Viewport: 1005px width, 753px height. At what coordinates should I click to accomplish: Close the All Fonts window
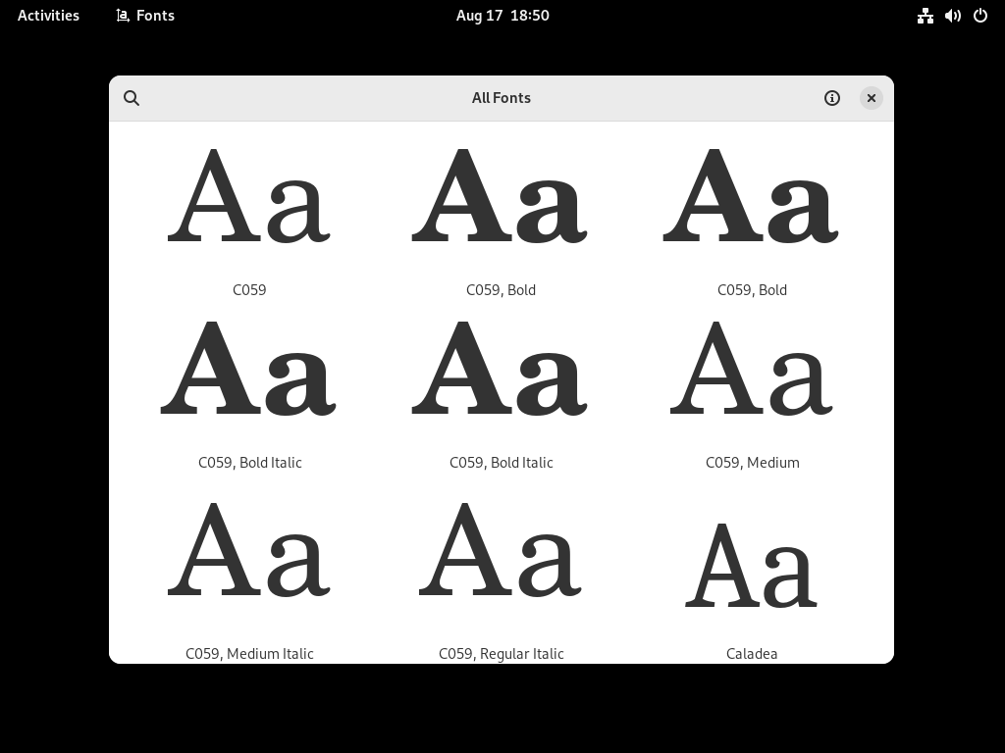872,98
